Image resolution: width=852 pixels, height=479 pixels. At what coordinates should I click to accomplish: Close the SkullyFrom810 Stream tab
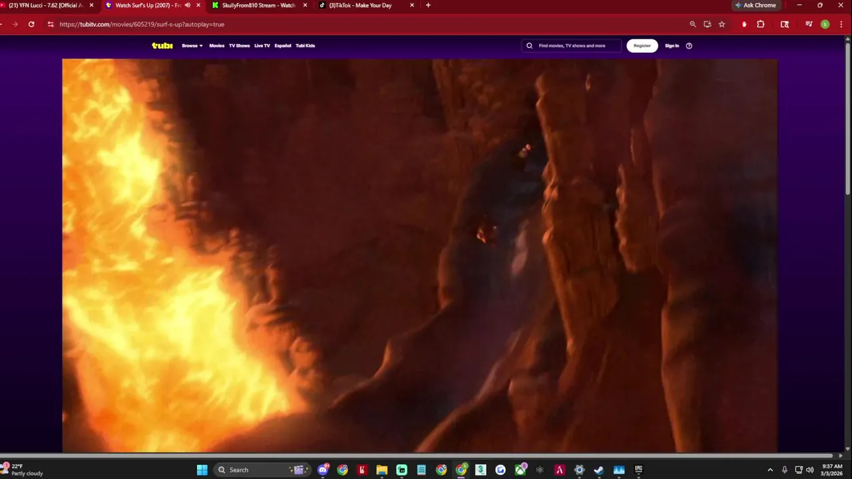click(x=305, y=5)
